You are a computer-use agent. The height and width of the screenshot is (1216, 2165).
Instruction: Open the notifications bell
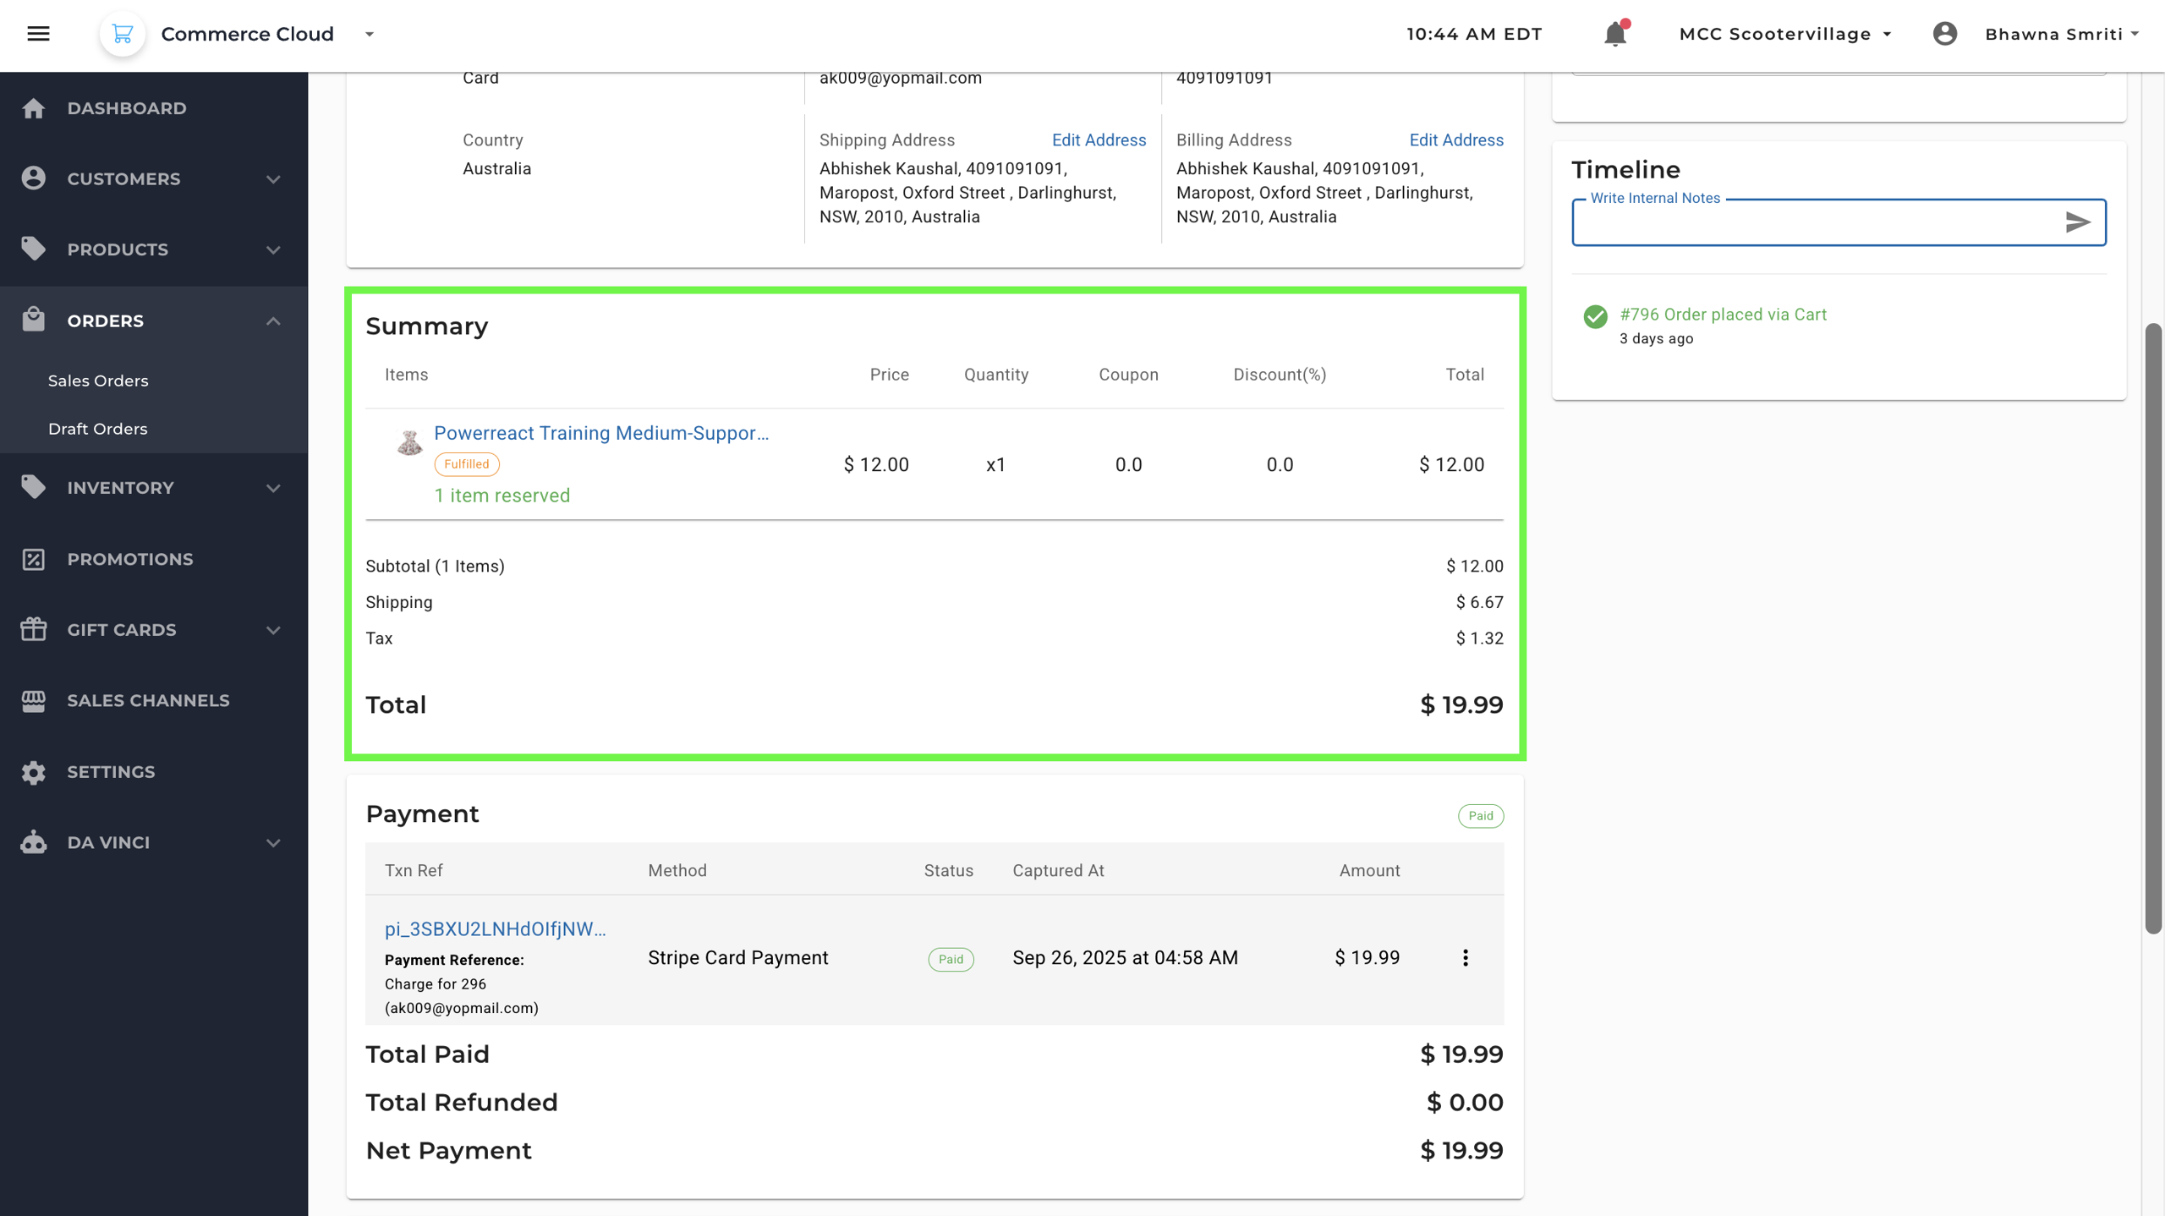(1614, 34)
